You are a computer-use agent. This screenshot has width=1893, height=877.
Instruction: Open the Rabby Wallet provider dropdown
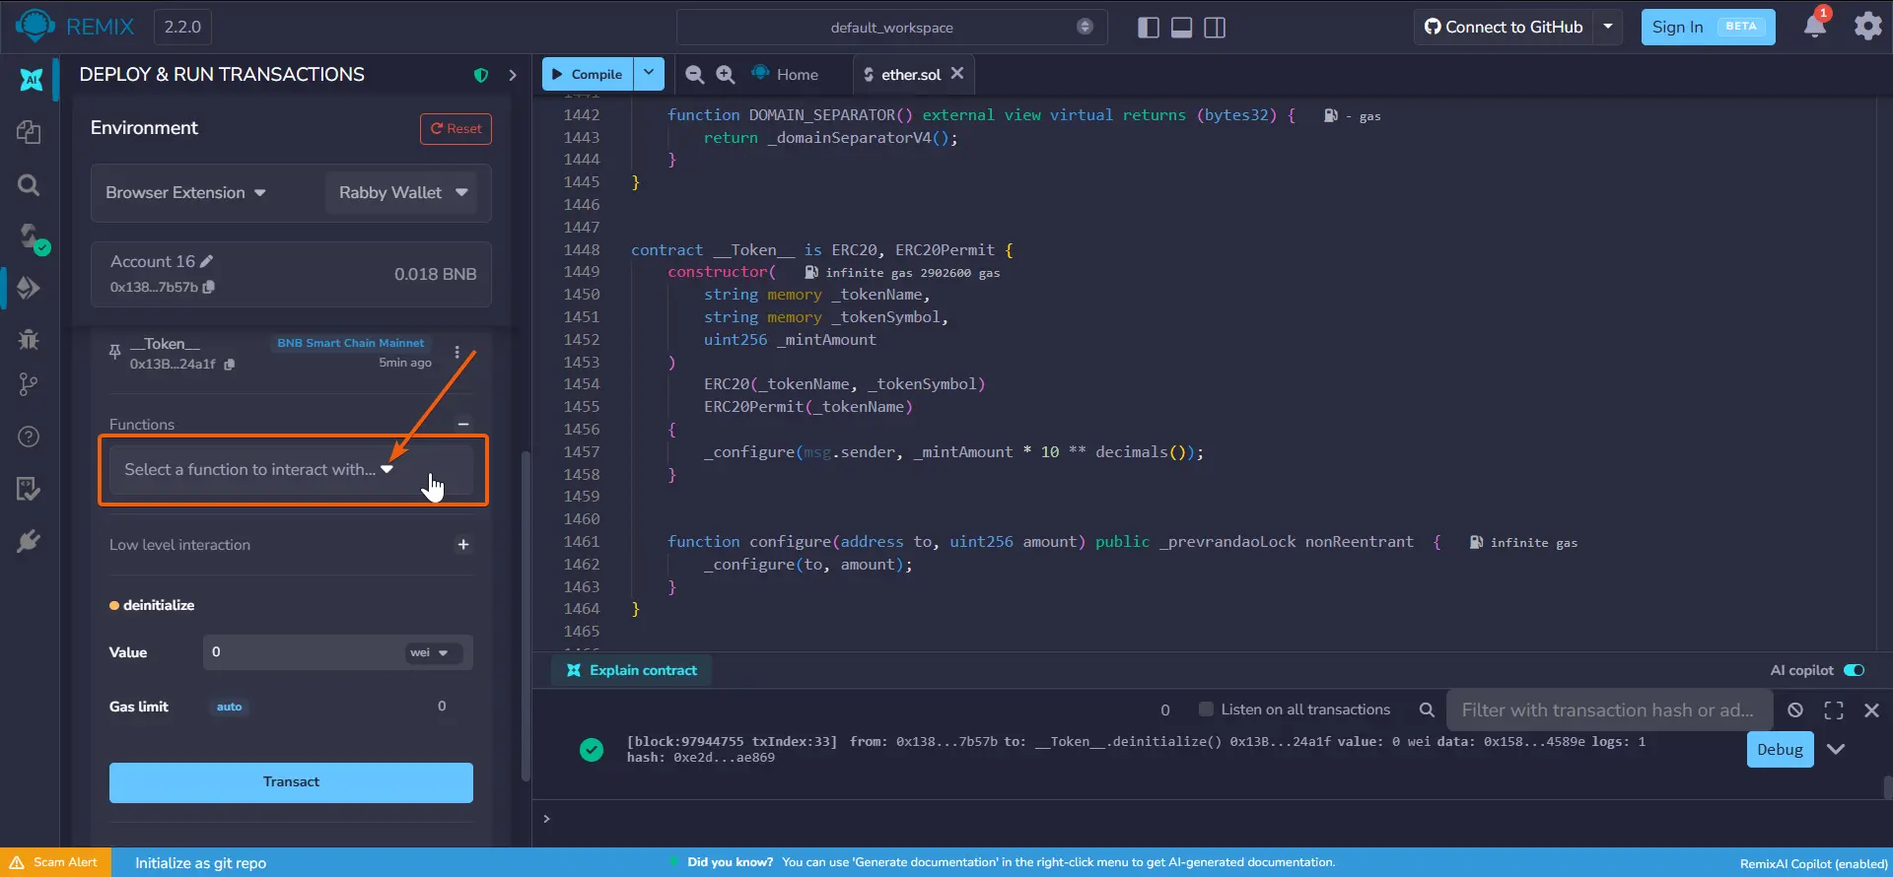click(401, 192)
